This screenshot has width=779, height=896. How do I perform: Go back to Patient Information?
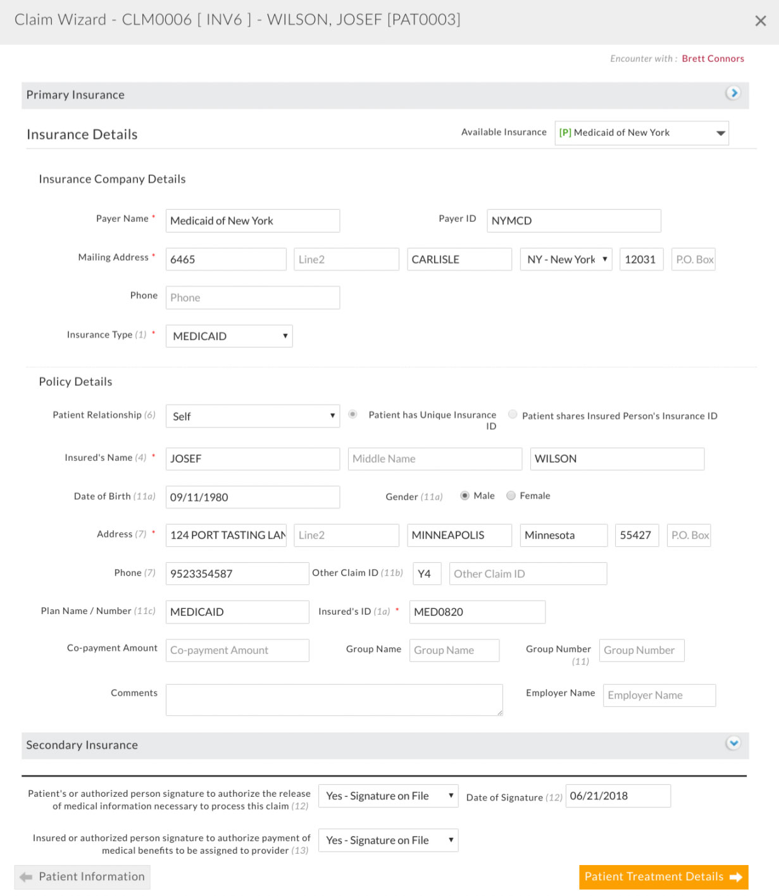pos(82,877)
